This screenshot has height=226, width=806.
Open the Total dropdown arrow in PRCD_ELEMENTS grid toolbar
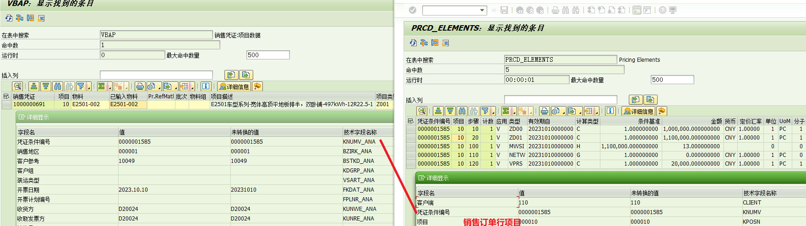514,111
